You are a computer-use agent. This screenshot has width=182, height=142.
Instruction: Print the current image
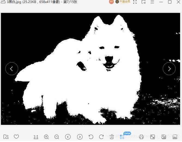(x=141, y=137)
